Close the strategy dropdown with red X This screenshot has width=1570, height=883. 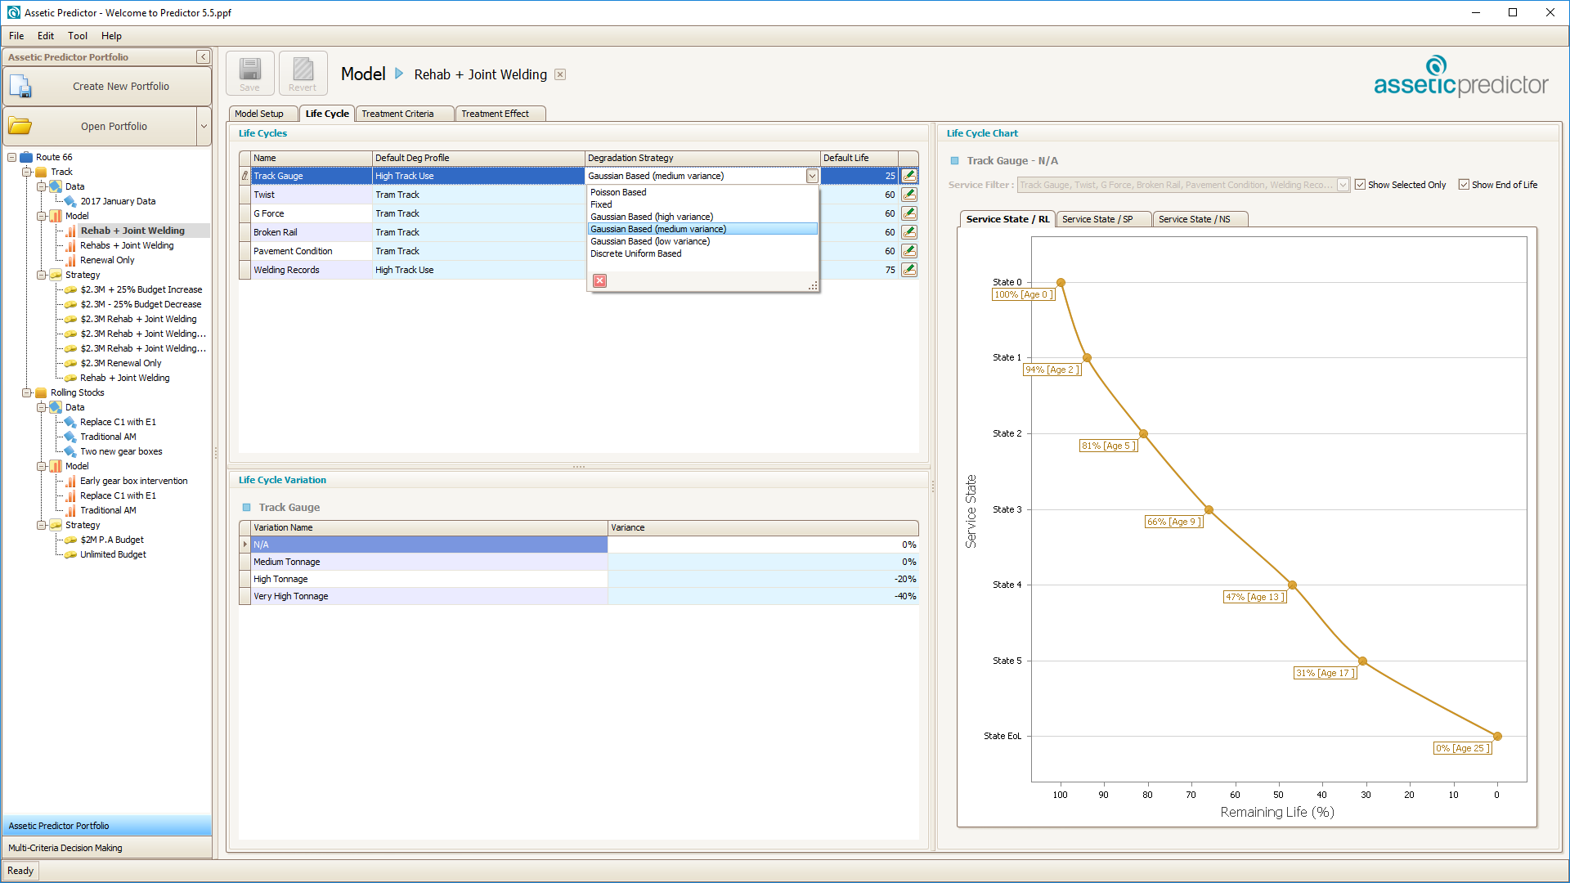coord(599,280)
